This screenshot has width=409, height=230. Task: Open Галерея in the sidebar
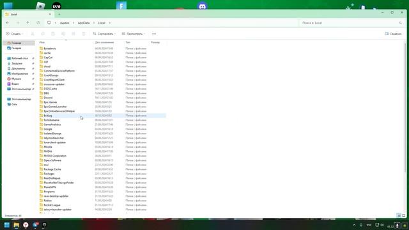click(x=16, y=49)
